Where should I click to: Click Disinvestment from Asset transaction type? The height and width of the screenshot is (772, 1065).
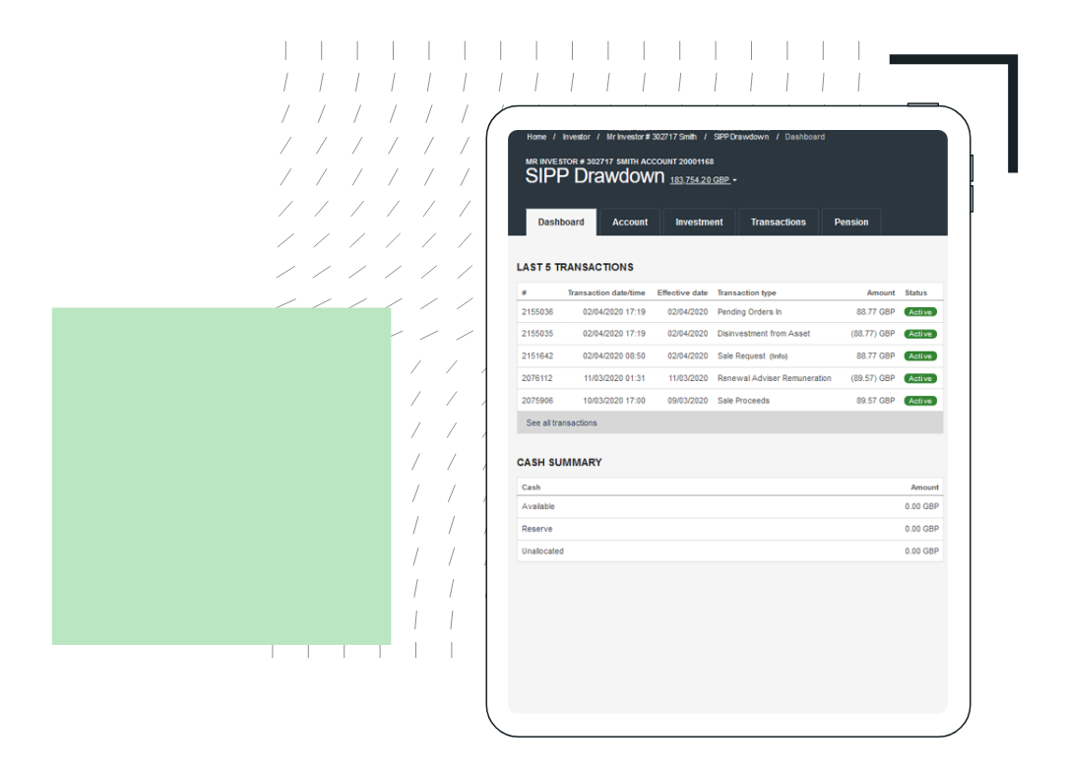coord(764,334)
